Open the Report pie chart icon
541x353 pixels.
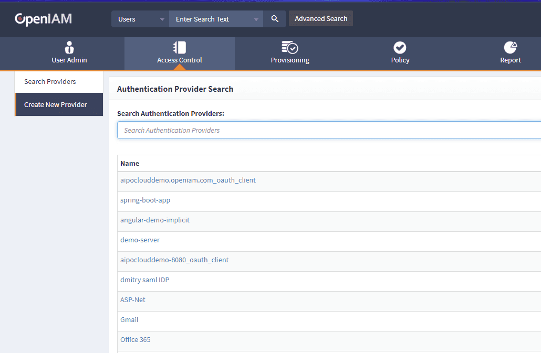click(510, 48)
